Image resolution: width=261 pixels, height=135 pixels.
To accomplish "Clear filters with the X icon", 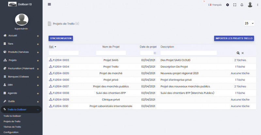I will pos(243,53).
